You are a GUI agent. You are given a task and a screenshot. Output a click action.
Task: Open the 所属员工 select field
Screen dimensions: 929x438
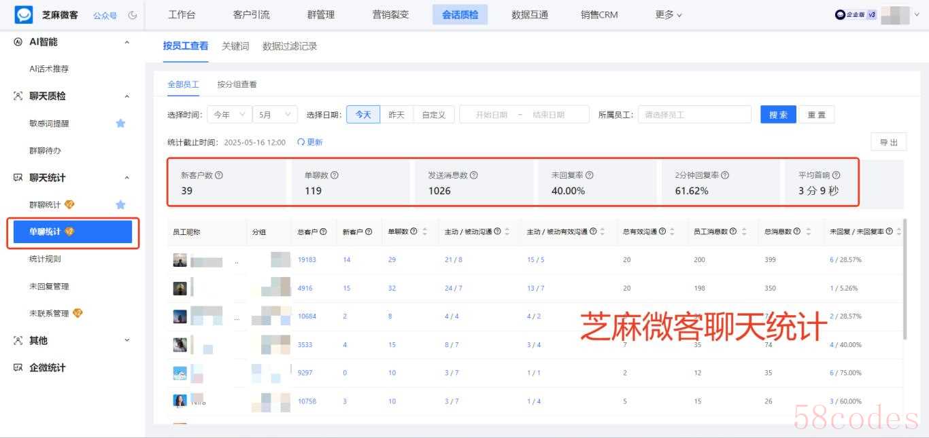click(x=694, y=115)
